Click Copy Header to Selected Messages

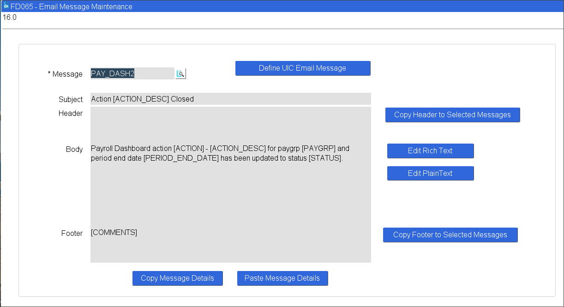pyautogui.click(x=452, y=115)
